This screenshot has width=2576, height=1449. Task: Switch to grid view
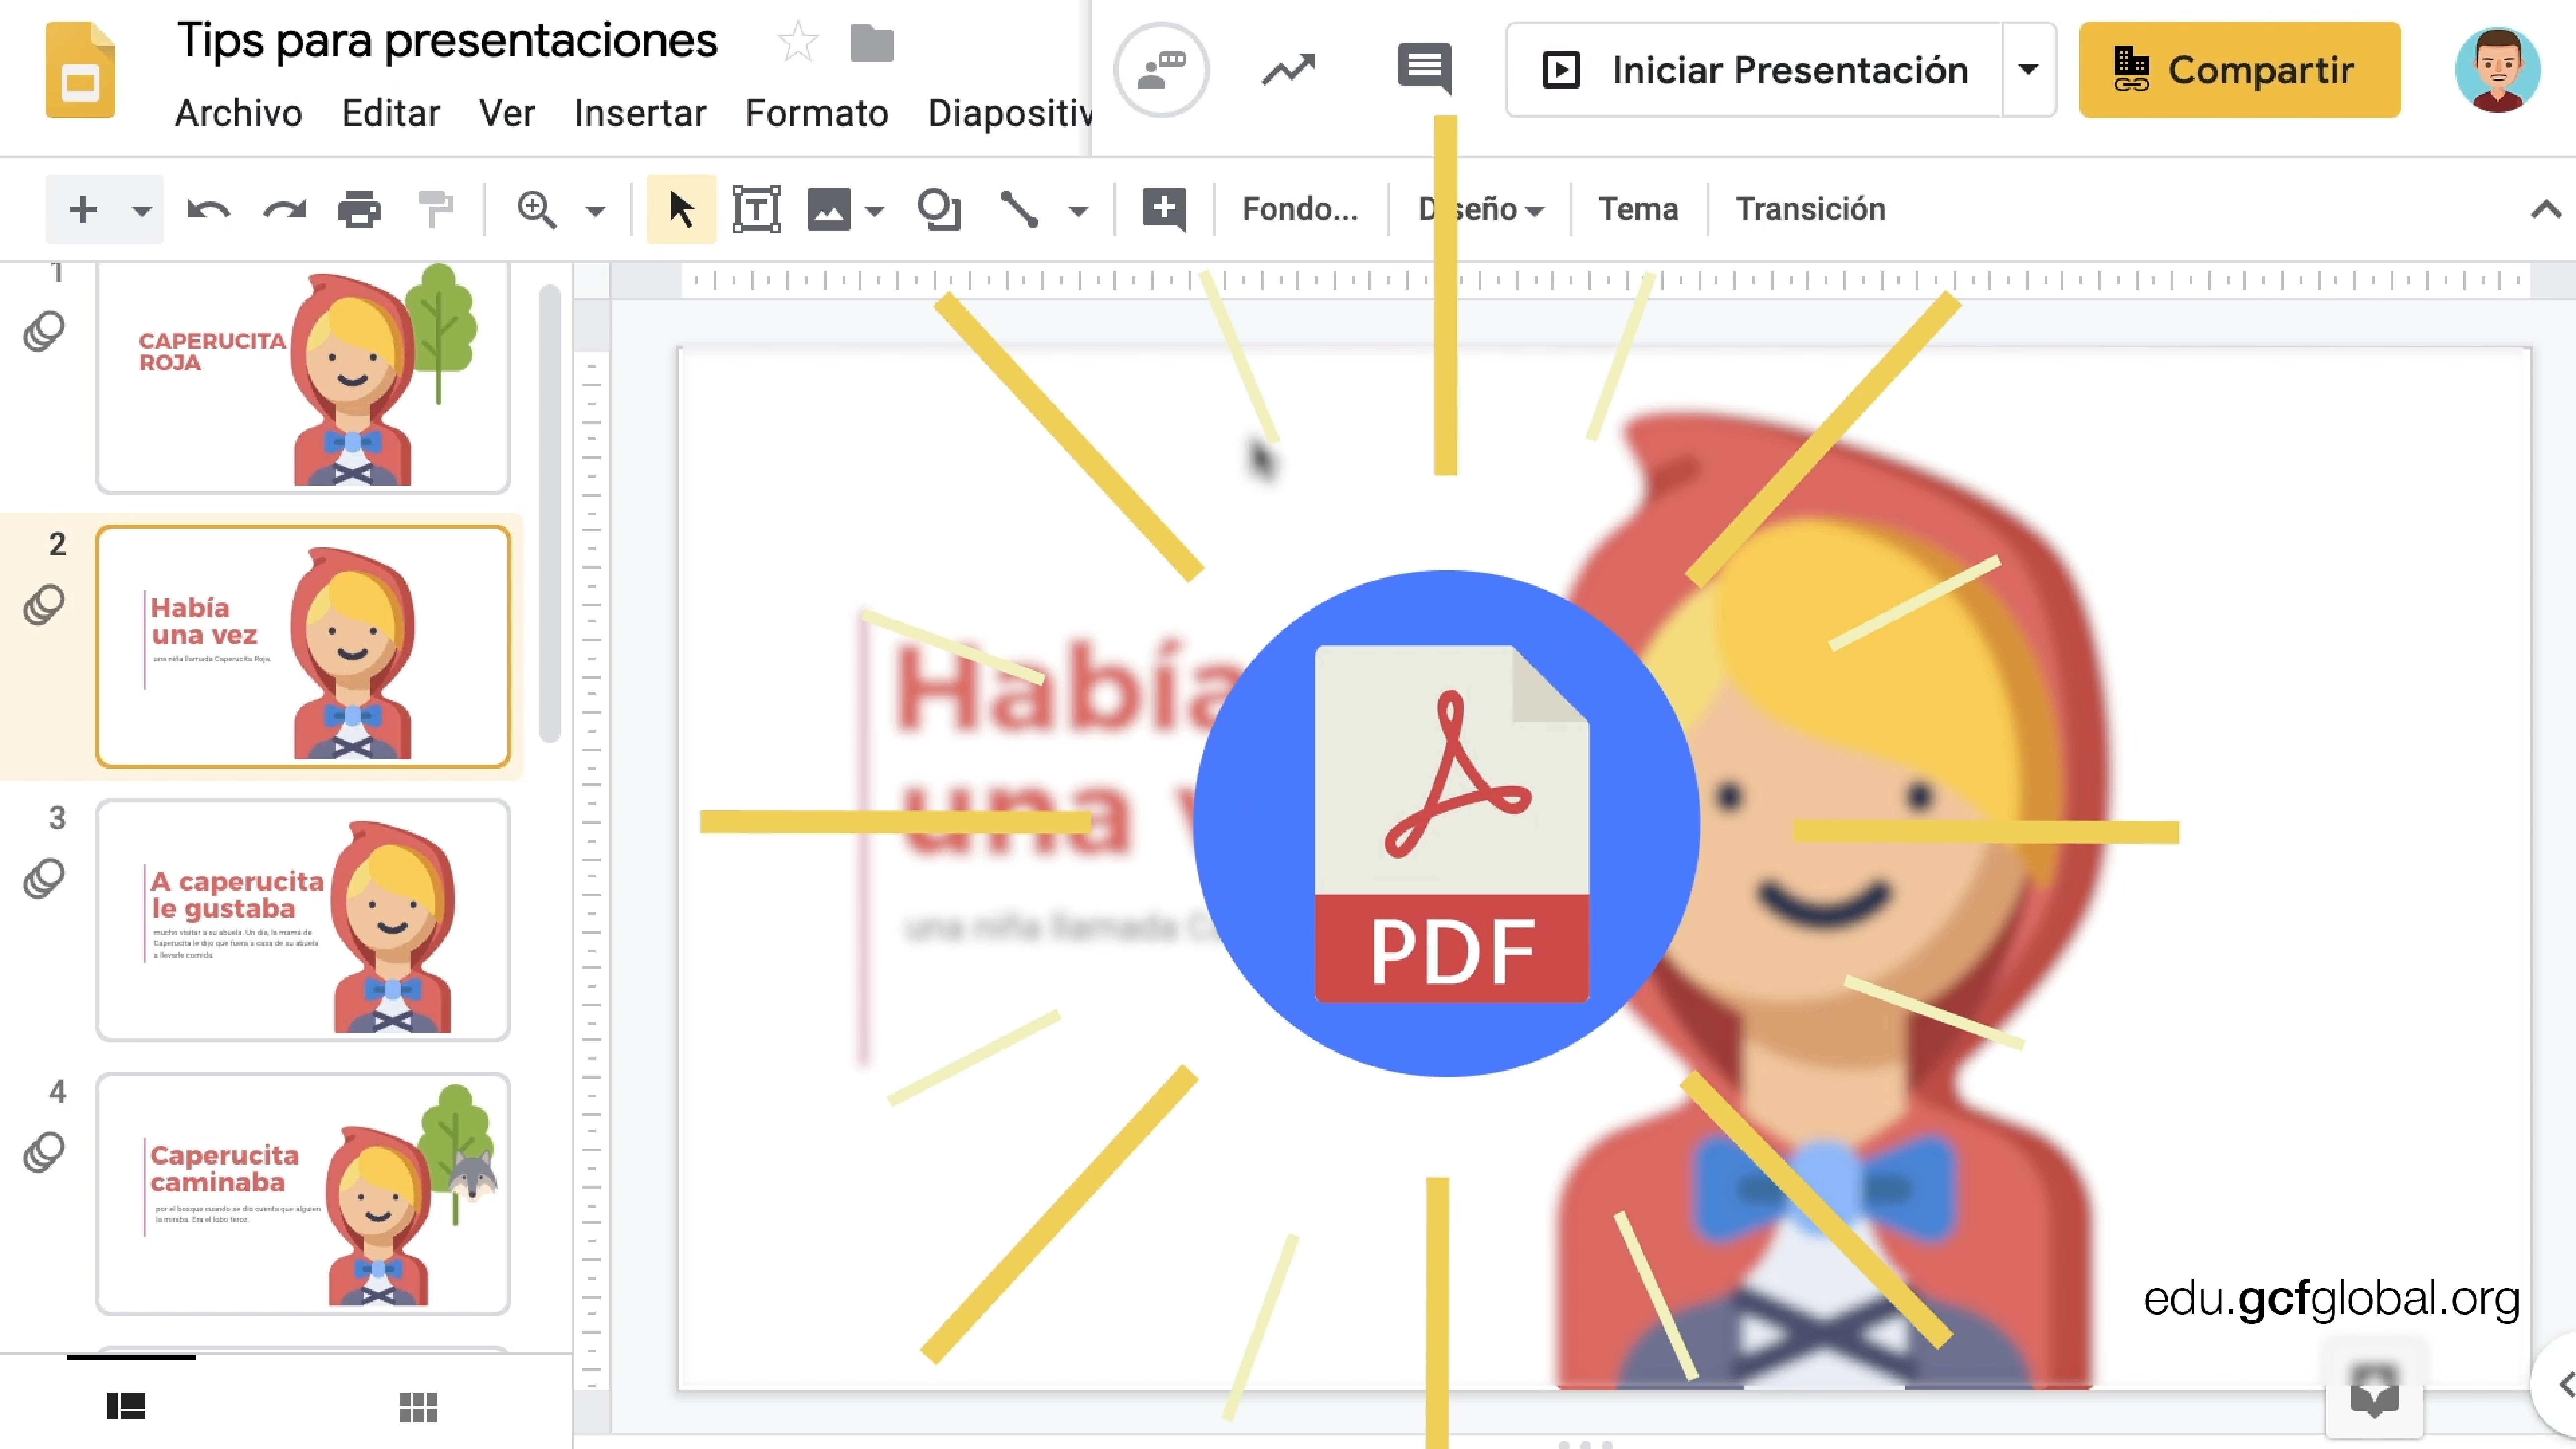coord(418,1407)
